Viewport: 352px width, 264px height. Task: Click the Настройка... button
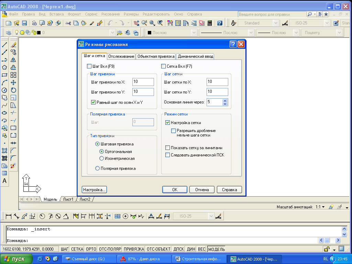pyautogui.click(x=94, y=190)
